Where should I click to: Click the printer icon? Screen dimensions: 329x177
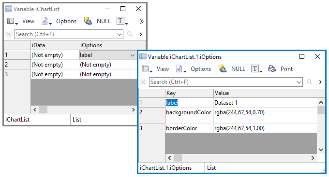(x=272, y=68)
